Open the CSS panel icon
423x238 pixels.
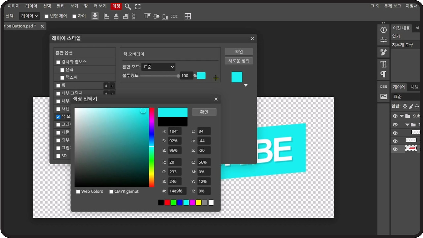coord(383,87)
